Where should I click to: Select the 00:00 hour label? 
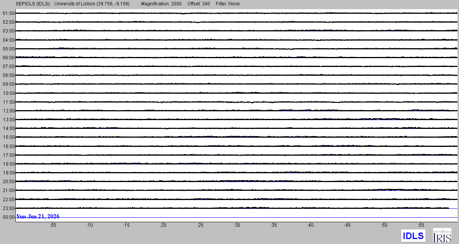click(x=8, y=217)
